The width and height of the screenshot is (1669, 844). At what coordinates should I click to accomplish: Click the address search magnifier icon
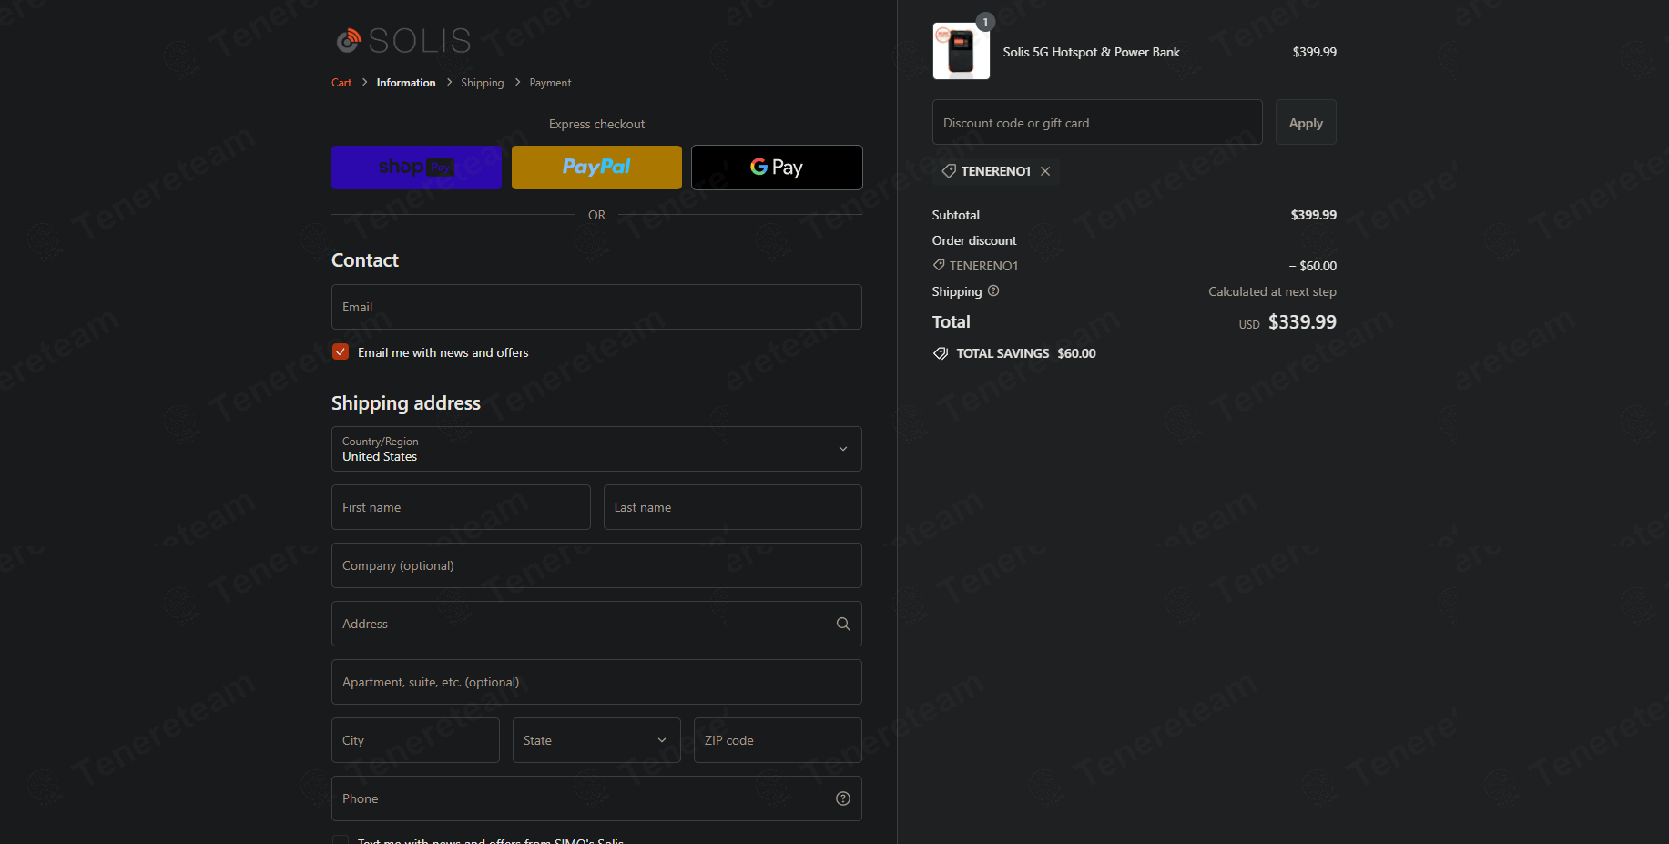coord(843,624)
